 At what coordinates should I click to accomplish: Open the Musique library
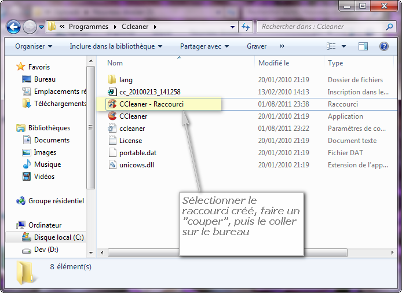(47, 164)
